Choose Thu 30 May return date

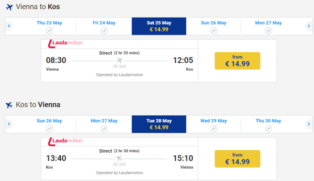tap(268, 124)
